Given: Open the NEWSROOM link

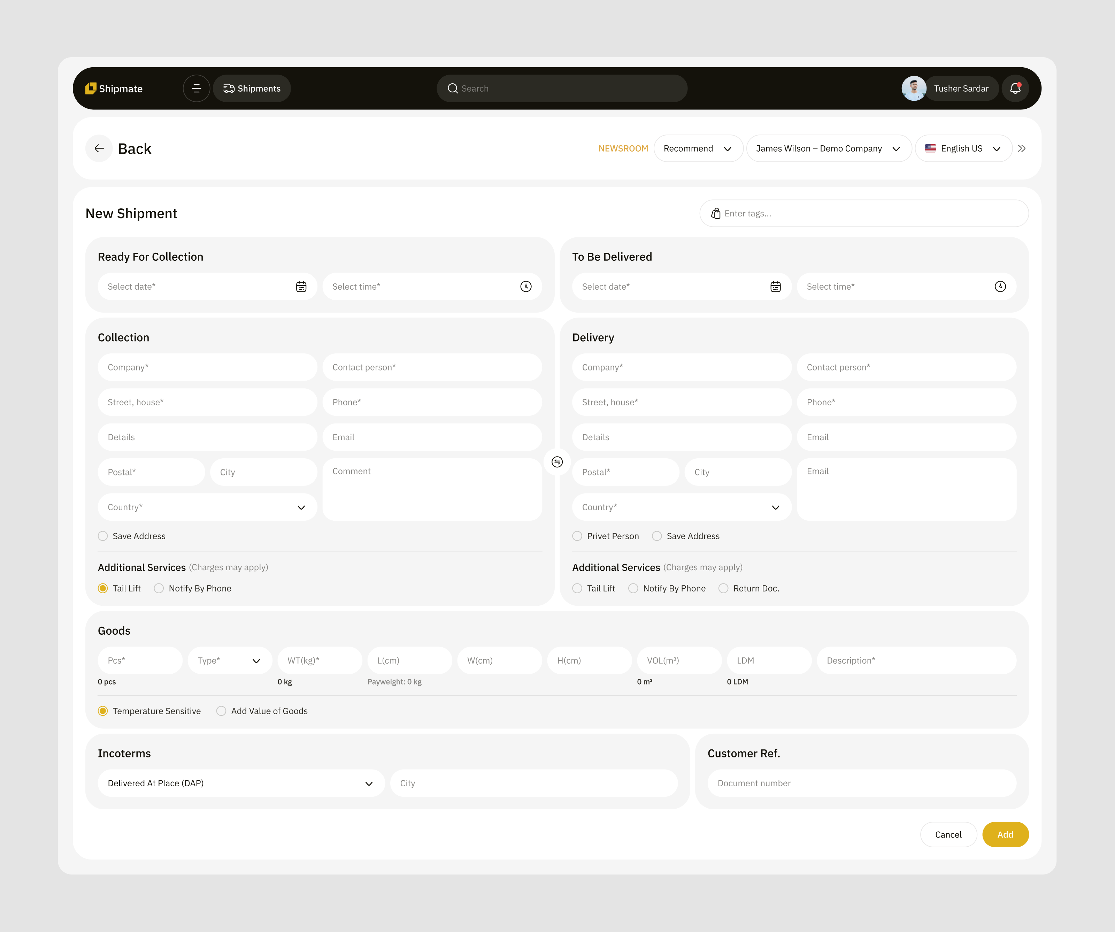Looking at the screenshot, I should (x=623, y=148).
